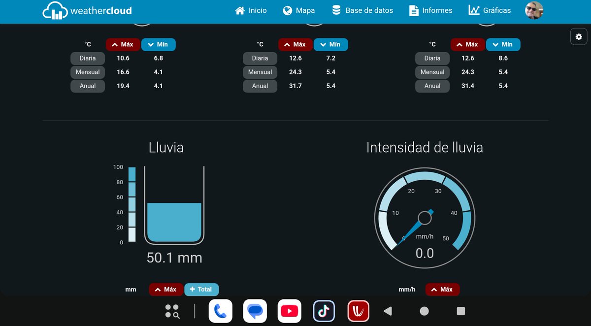Toggle Máx in the middle temperature table
This screenshot has width=591, height=326.
point(295,44)
